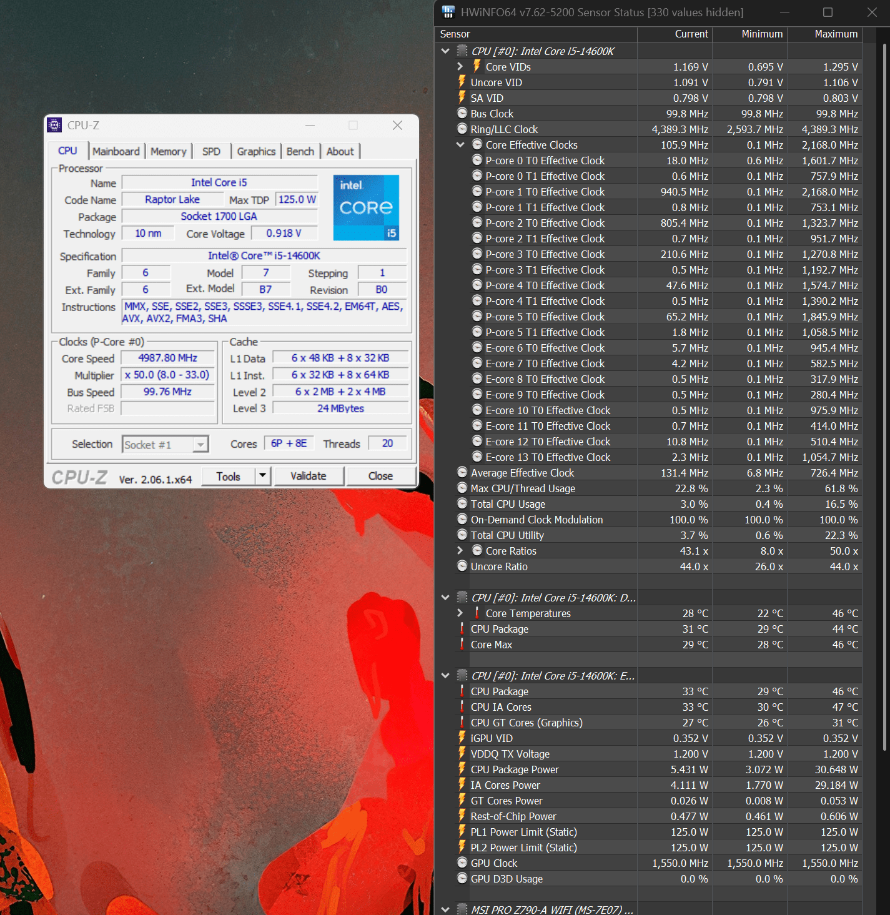
Task: Collapse the CPU [#0]: Intel Core i5-14600K group
Action: tap(445, 51)
